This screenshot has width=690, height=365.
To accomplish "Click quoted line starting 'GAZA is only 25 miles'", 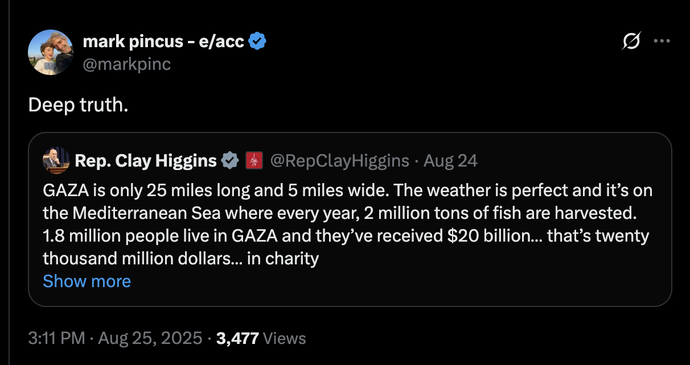I will (348, 189).
